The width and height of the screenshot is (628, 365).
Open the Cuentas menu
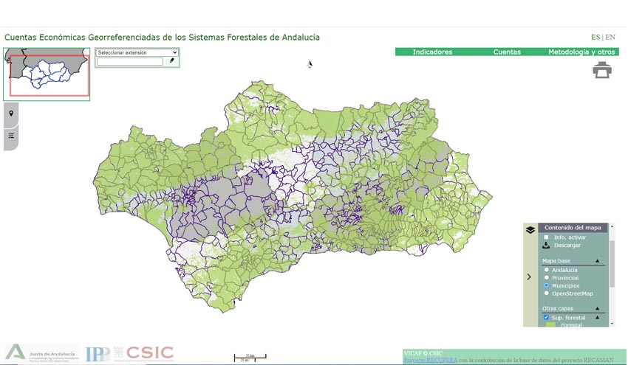tap(507, 52)
